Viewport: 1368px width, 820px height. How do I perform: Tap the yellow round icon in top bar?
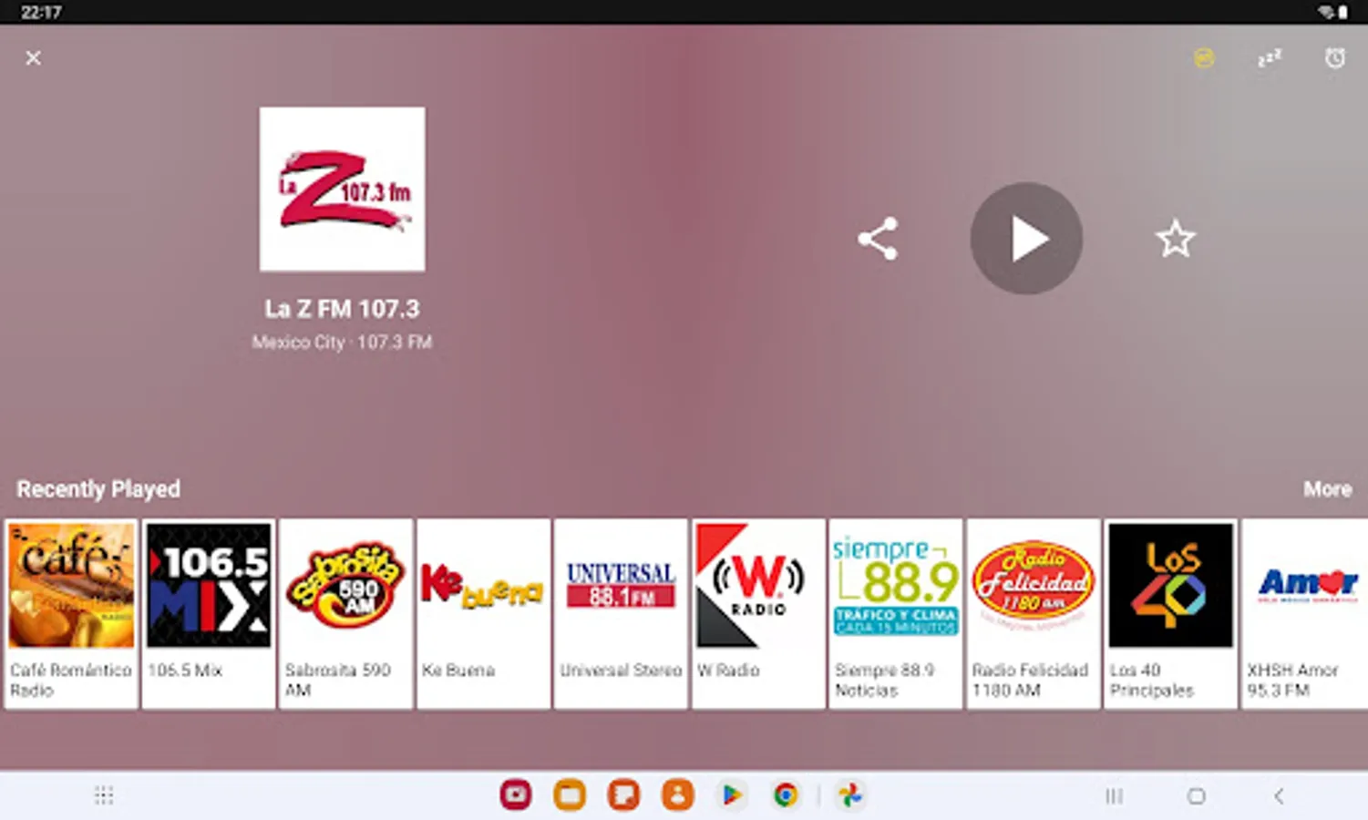coord(1204,58)
